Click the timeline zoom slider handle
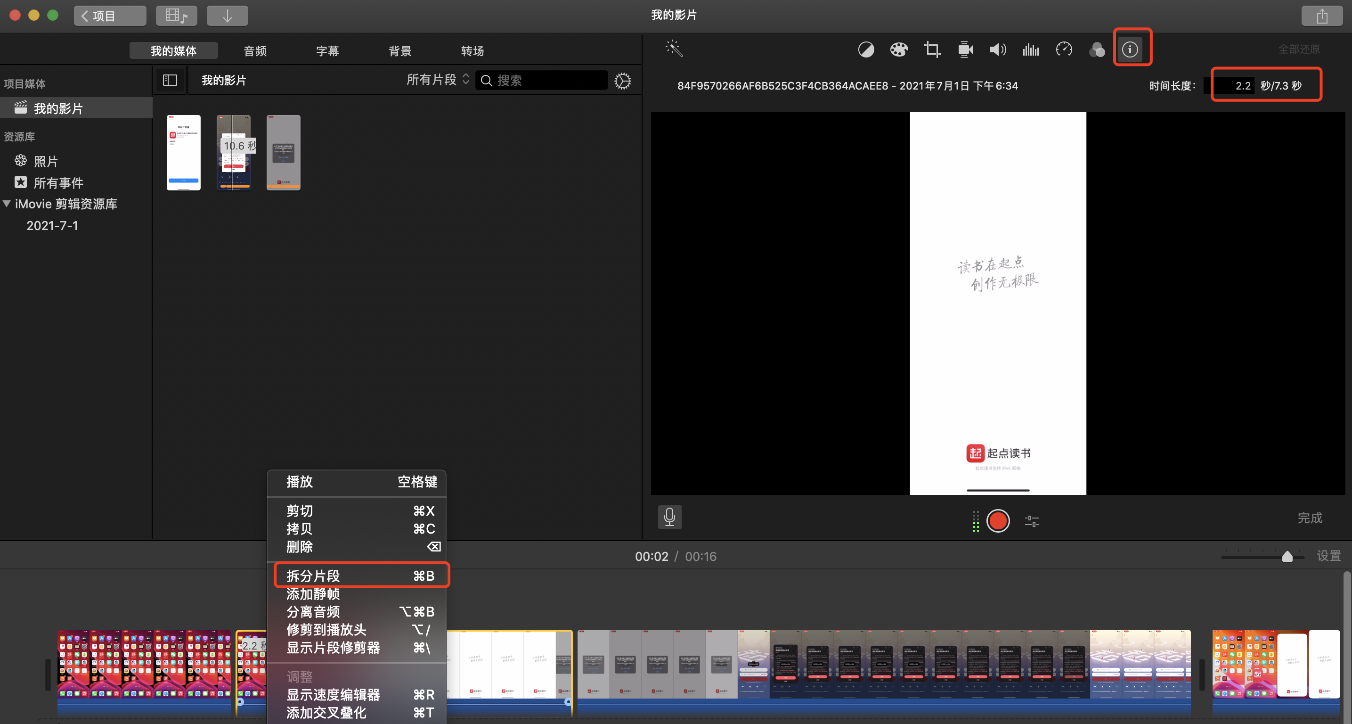 [x=1287, y=557]
